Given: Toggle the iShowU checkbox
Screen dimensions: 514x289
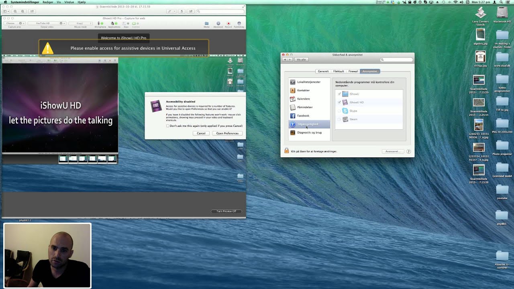Looking at the screenshot, I should coord(339,94).
